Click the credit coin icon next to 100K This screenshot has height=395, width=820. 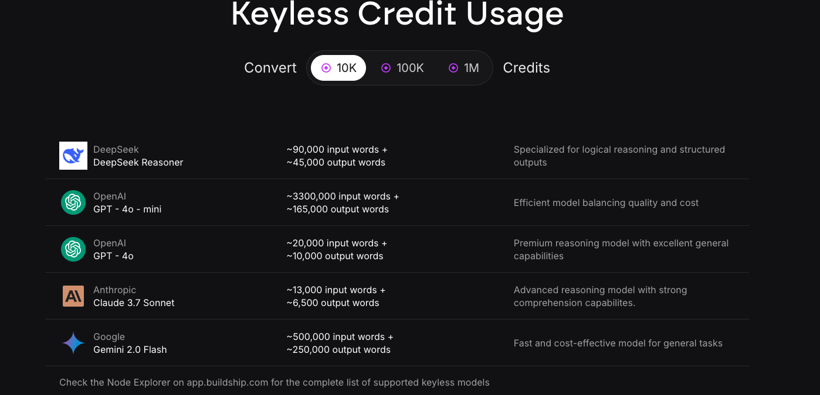click(x=386, y=68)
